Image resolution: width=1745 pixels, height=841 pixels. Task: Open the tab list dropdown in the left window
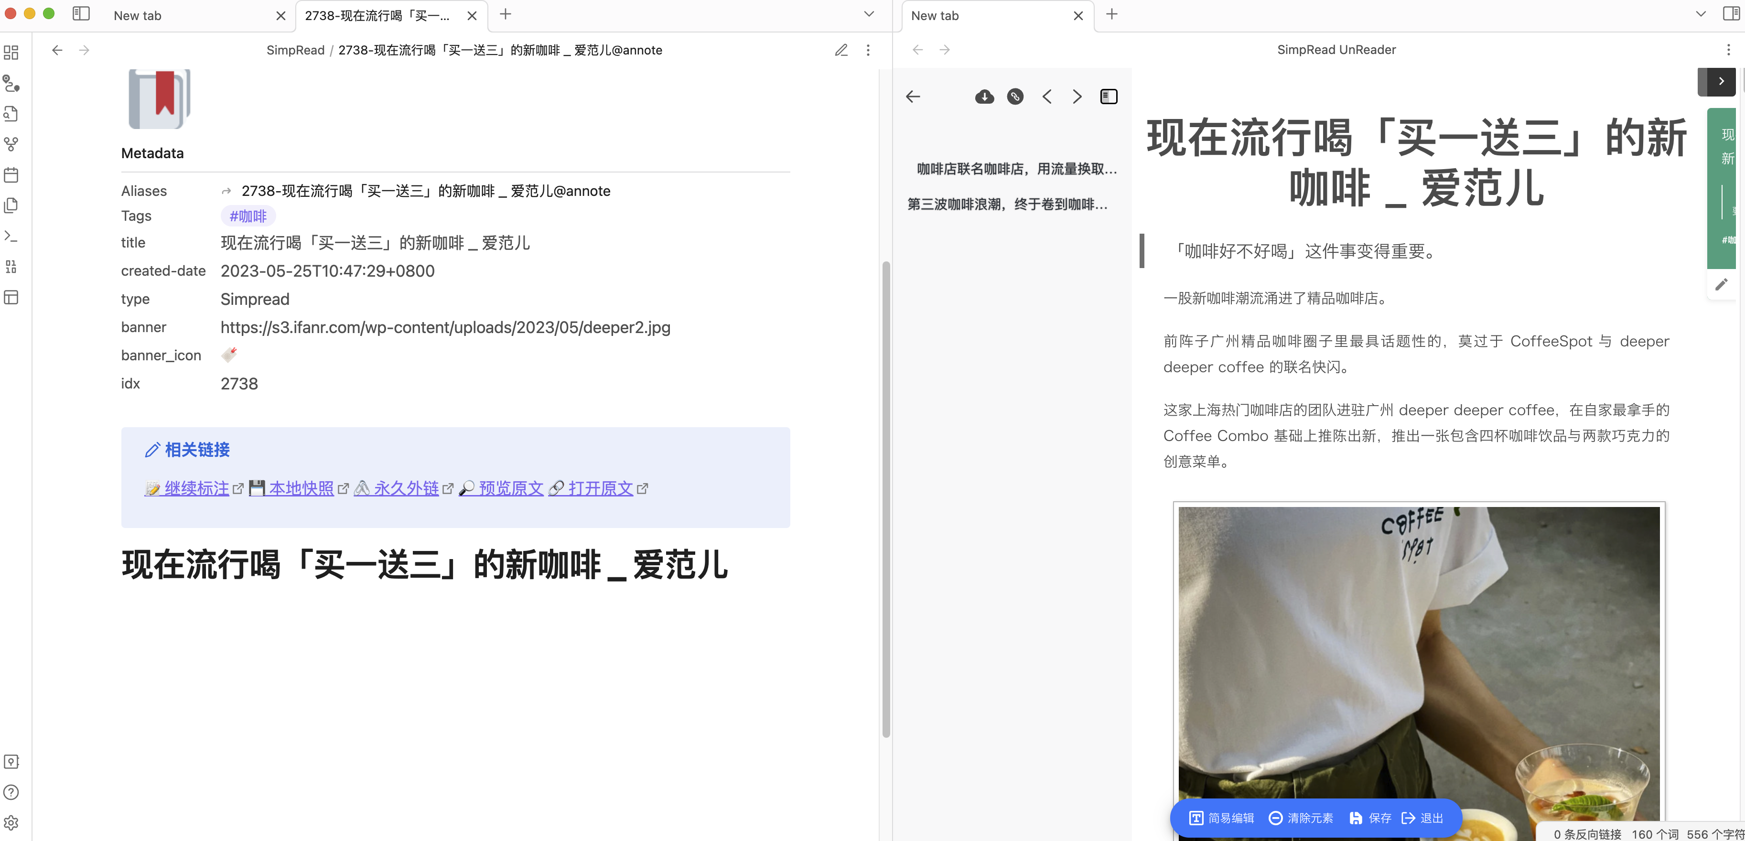[x=868, y=13]
